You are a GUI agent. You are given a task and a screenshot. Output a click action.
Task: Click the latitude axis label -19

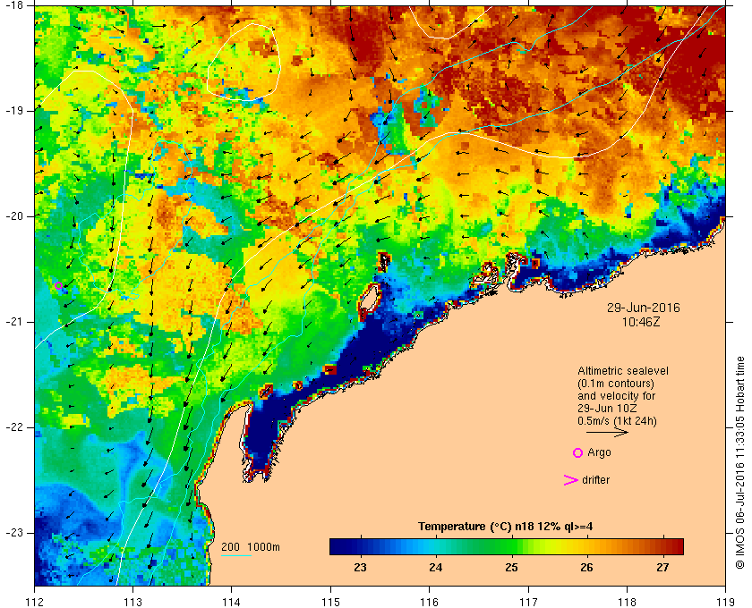(16, 111)
